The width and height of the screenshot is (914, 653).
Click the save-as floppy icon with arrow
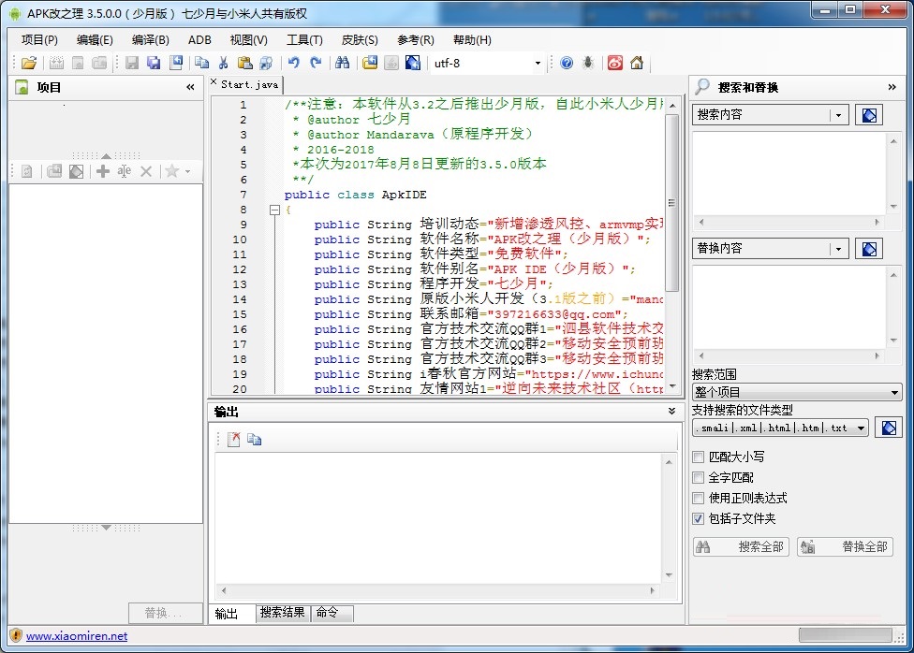click(175, 63)
